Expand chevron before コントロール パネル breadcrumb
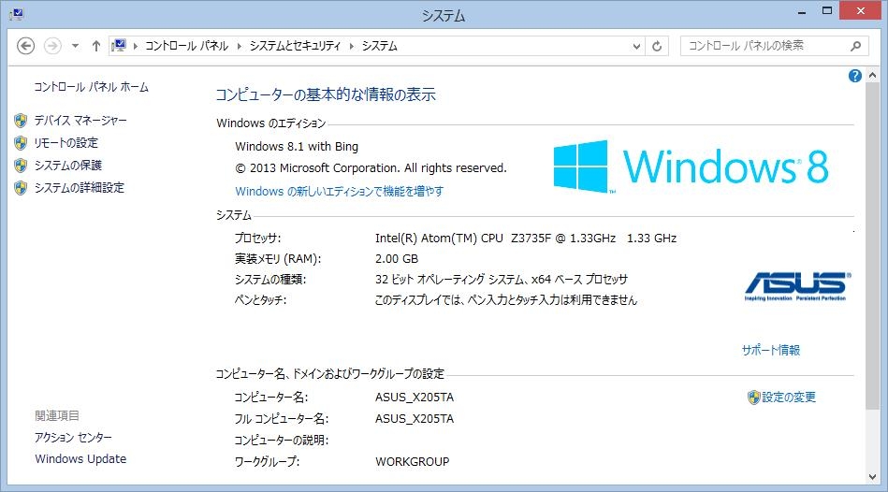 coord(136,46)
